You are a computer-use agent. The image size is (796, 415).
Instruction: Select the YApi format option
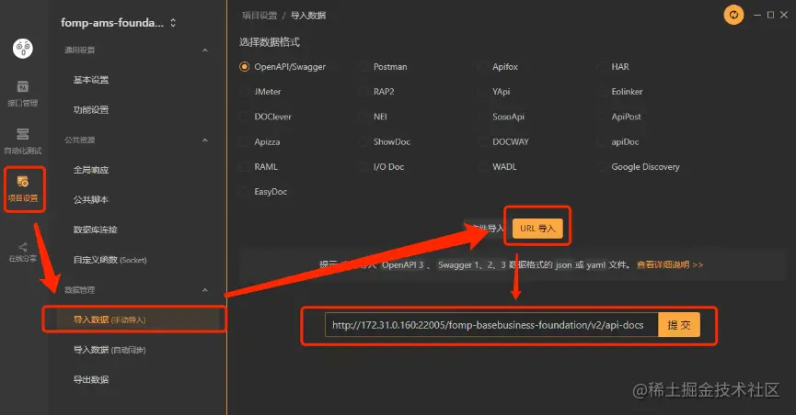[x=494, y=92]
